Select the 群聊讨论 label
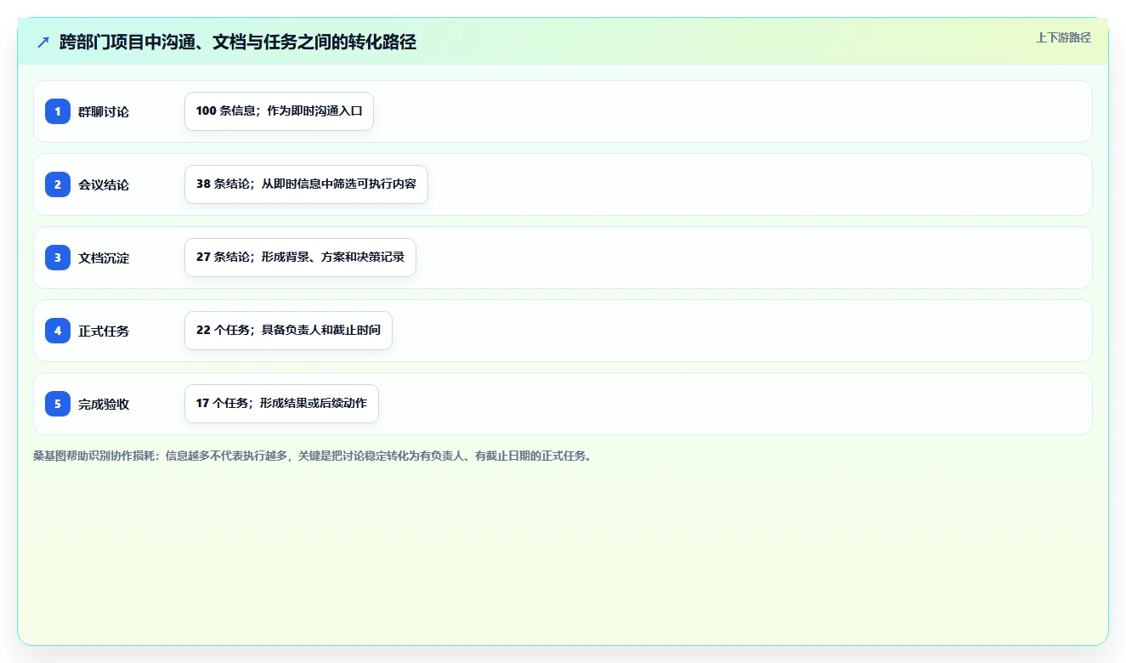The width and height of the screenshot is (1126, 663). [104, 111]
